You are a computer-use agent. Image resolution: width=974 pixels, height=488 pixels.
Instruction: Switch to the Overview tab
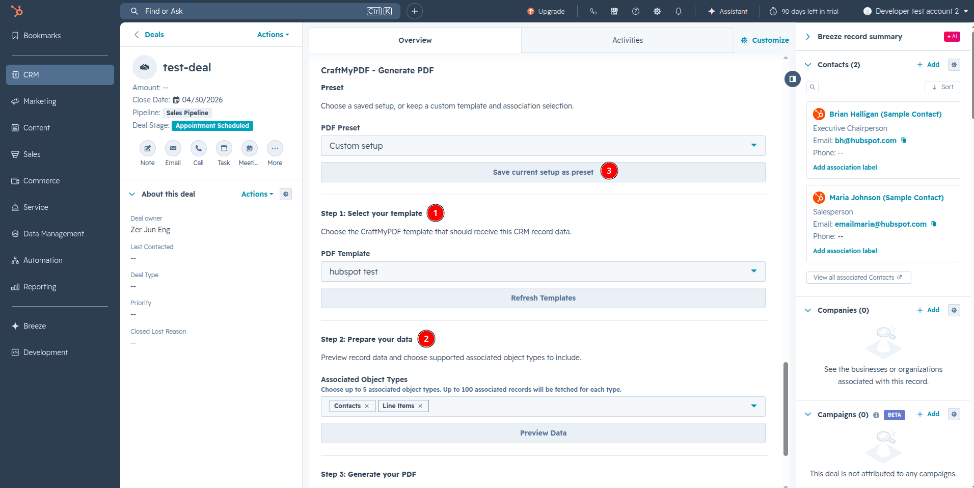click(415, 40)
